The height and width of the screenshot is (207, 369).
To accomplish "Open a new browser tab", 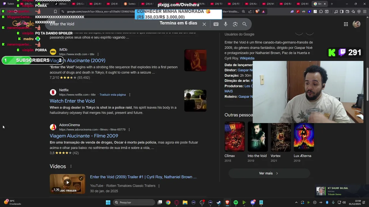I will pyautogui.click(x=332, y=4).
